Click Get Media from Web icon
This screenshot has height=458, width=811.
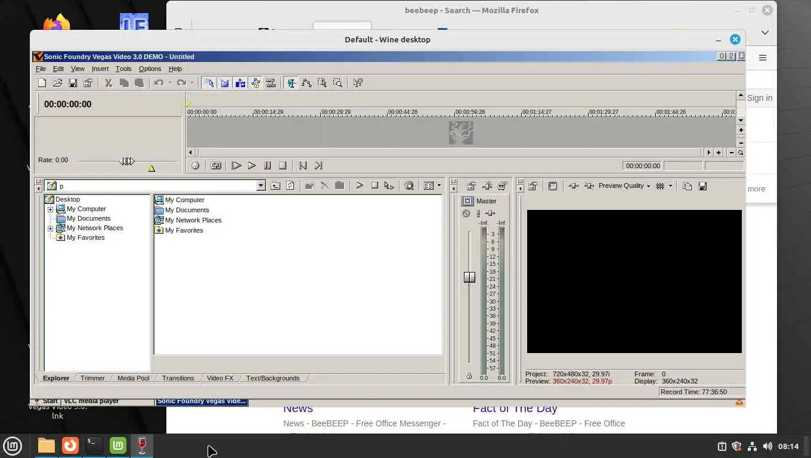pos(409,185)
